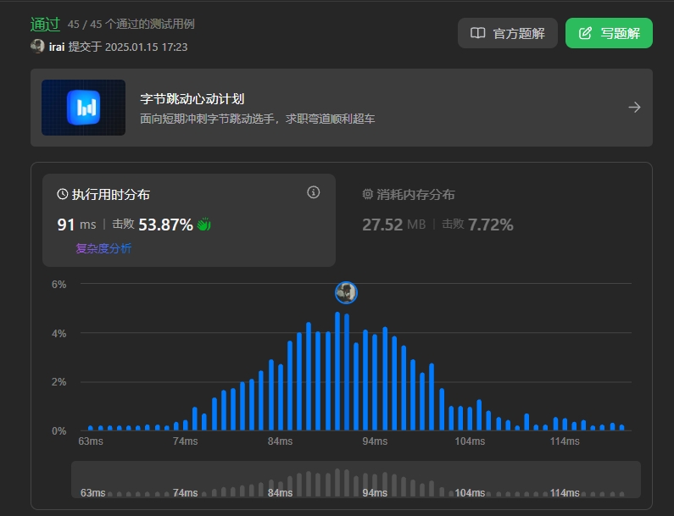This screenshot has height=516, width=674.
Task: Click the clapping hands icon
Action: (x=204, y=225)
